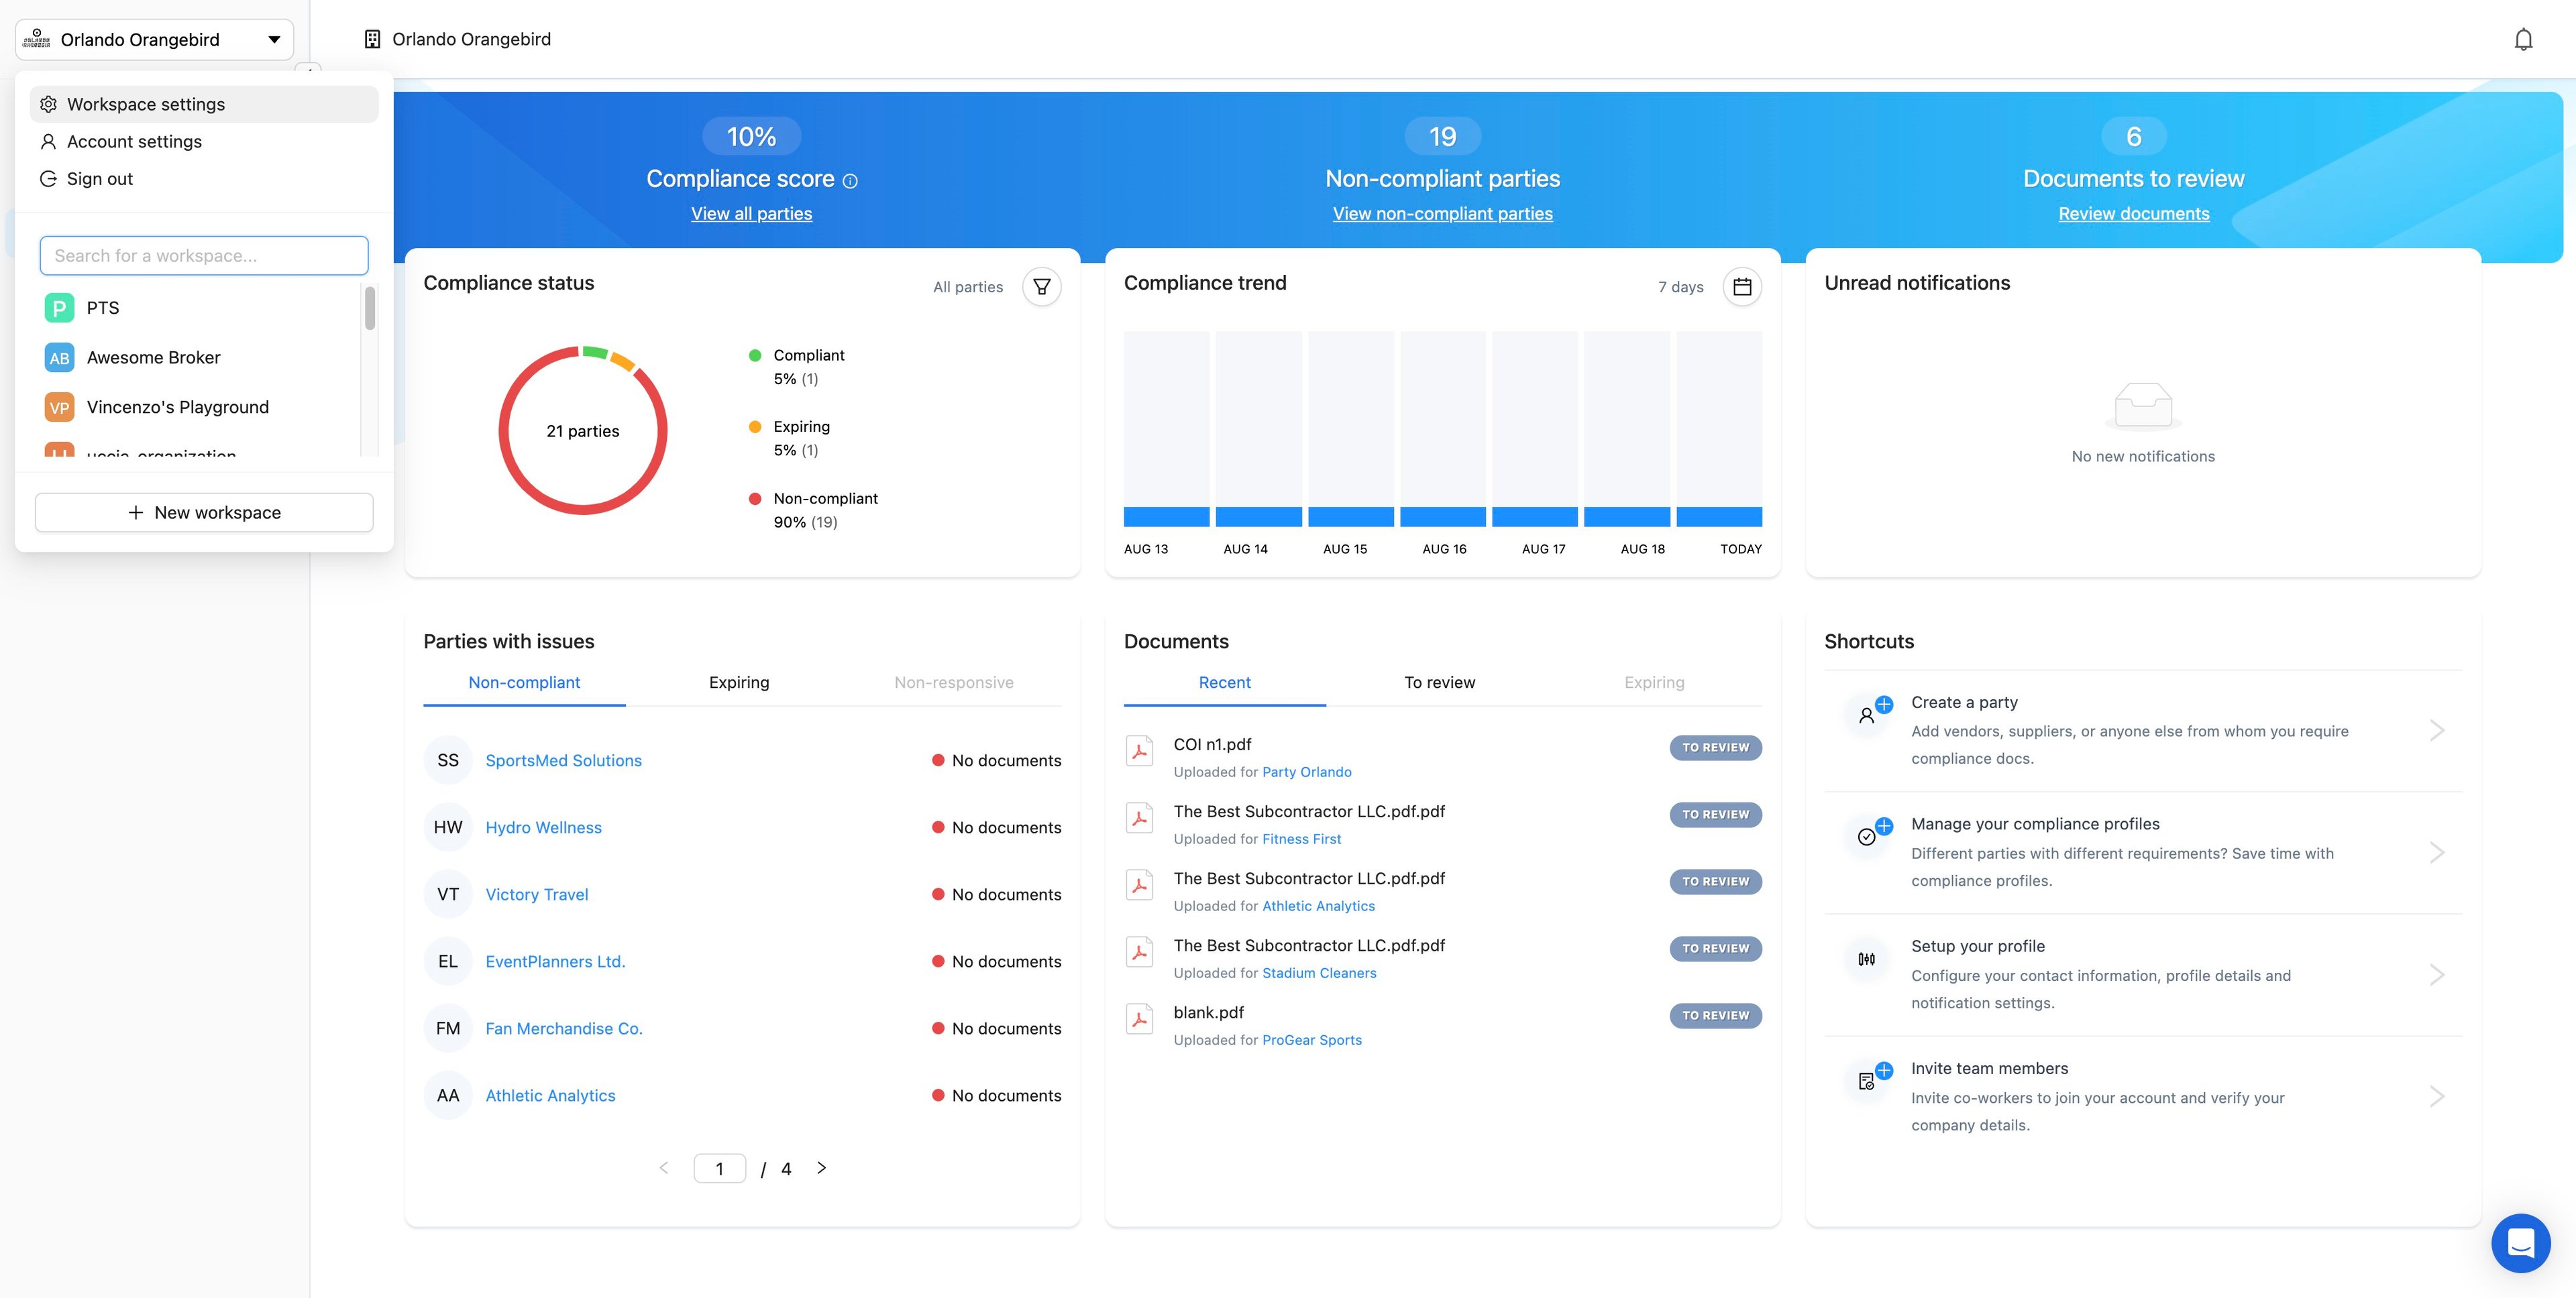Click the workspace list scrollbar
This screenshot has height=1298, width=2576.
(370, 310)
